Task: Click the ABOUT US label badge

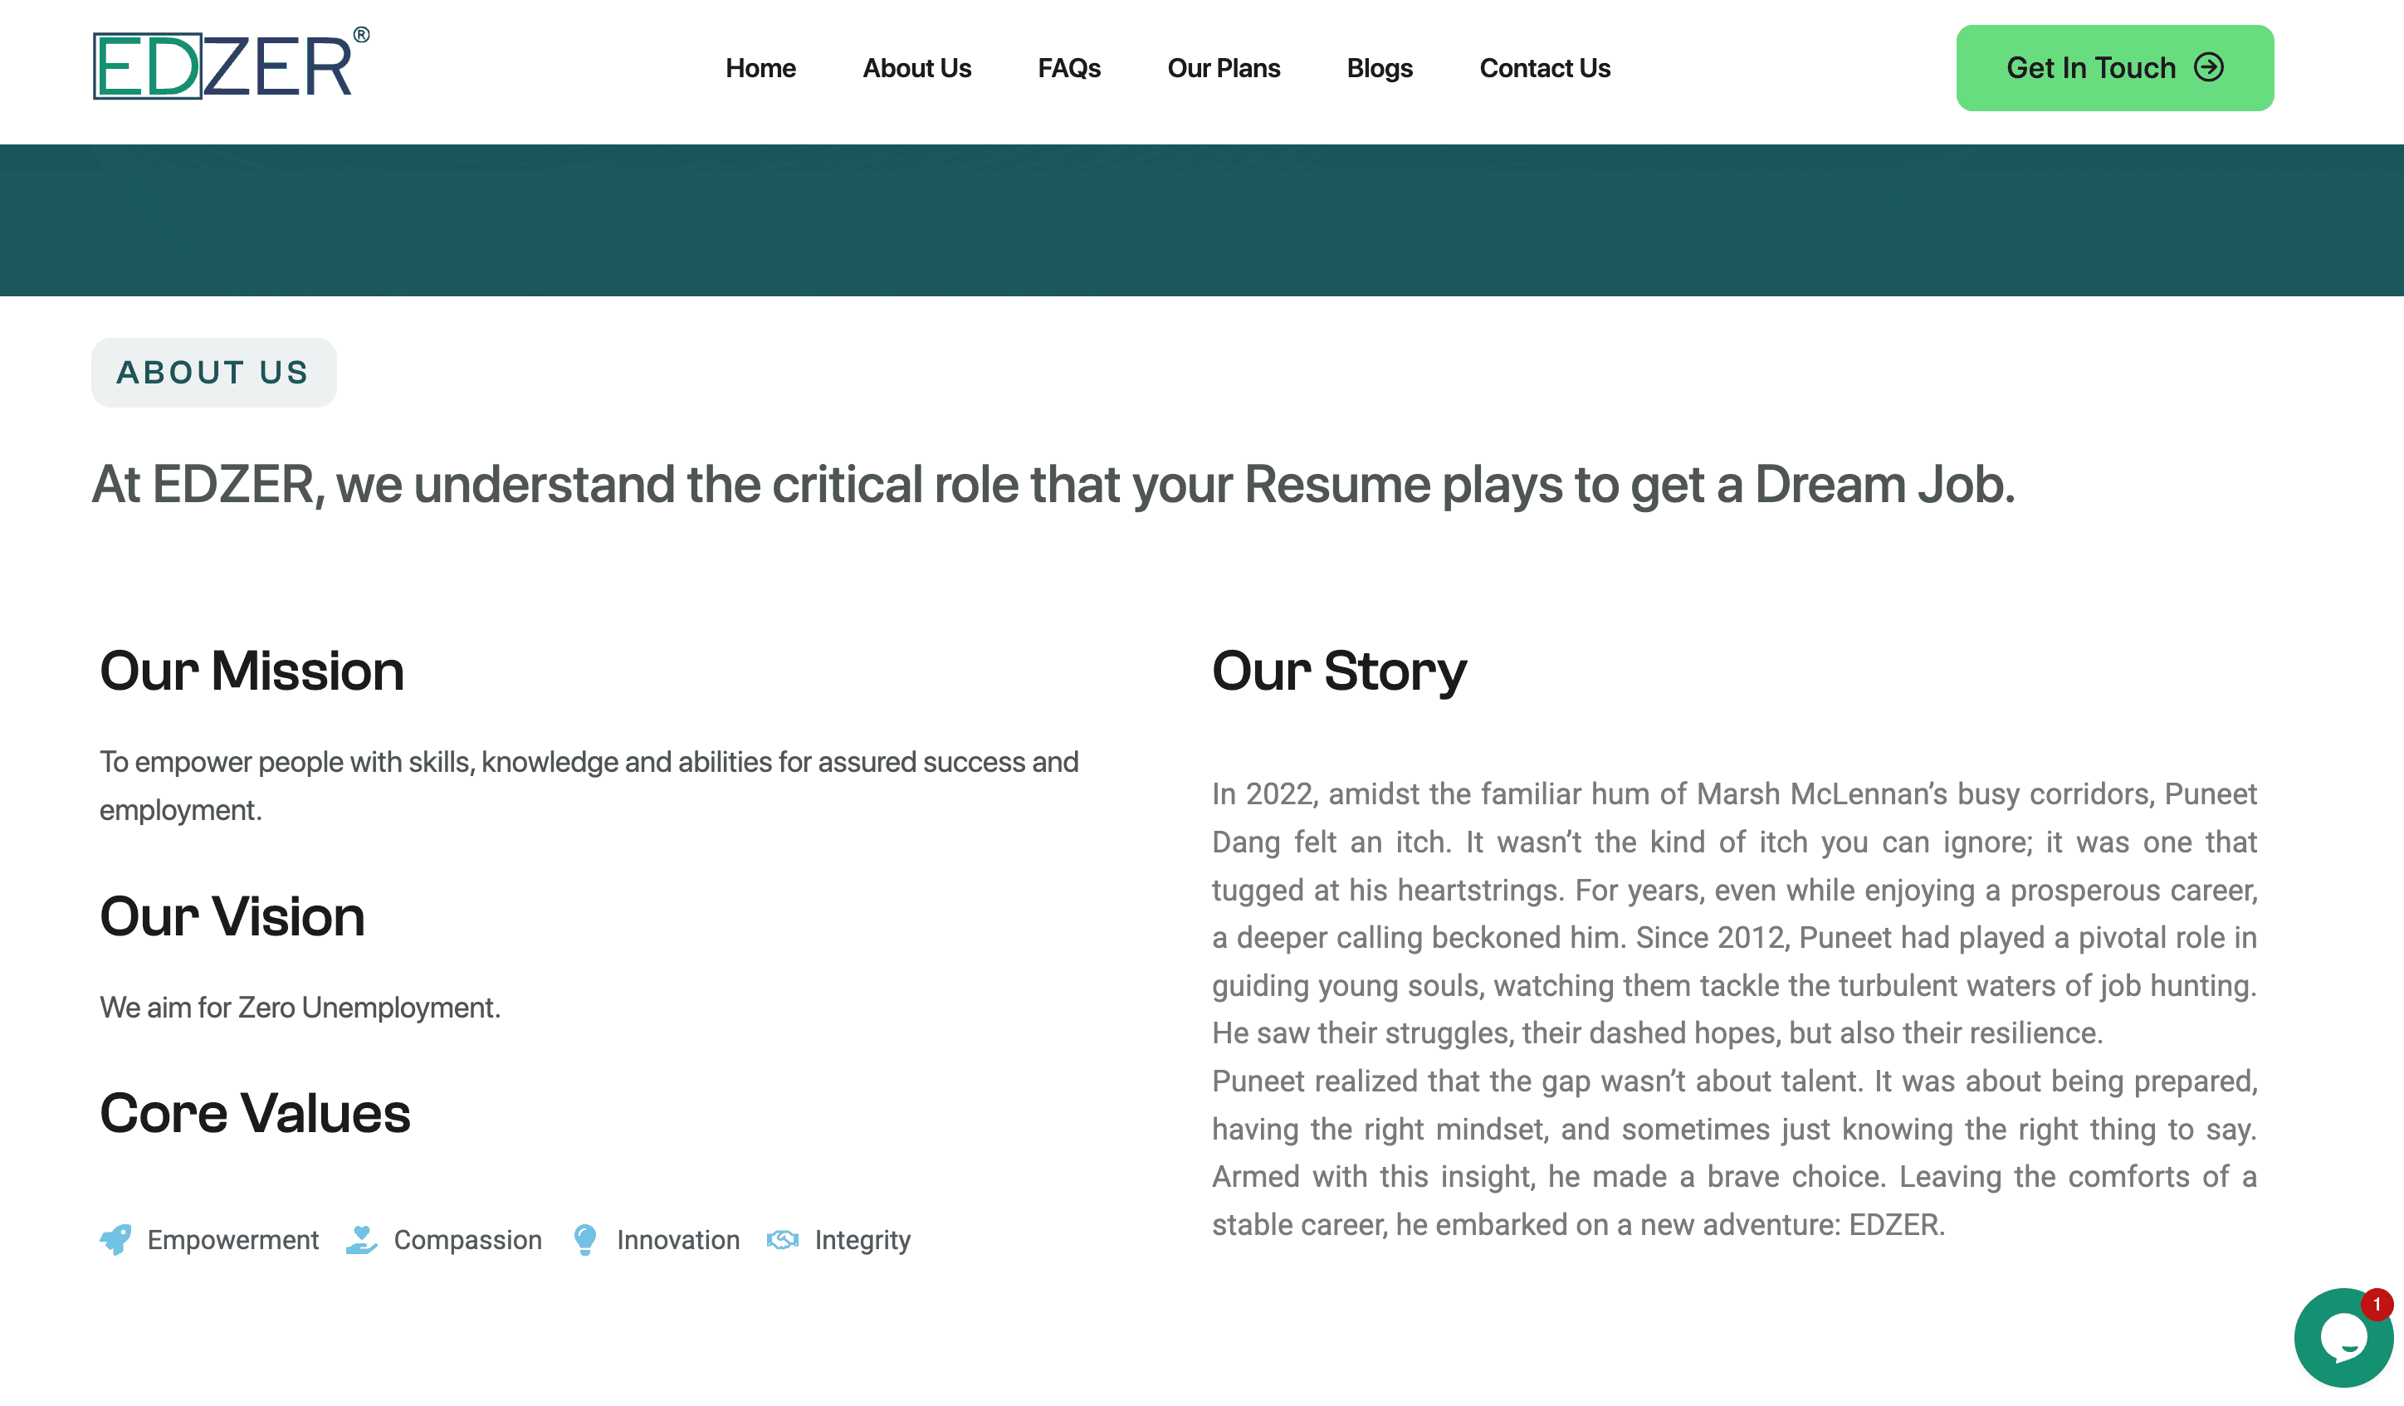Action: pyautogui.click(x=213, y=372)
